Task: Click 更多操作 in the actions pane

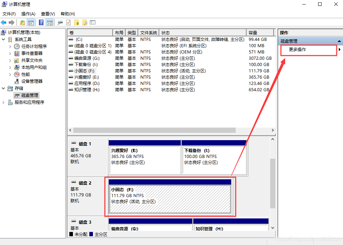Action: pyautogui.click(x=297, y=50)
